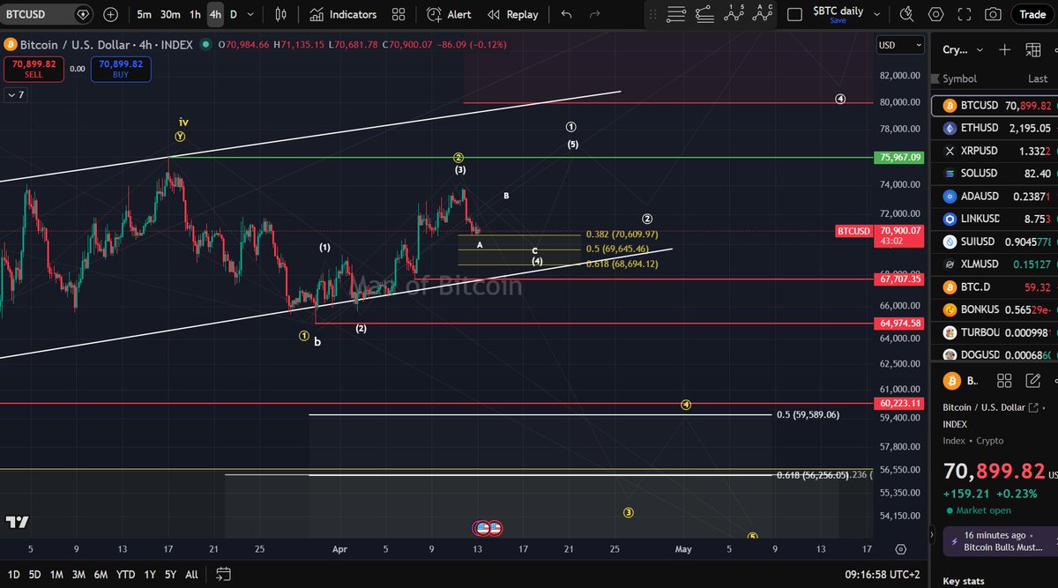Select the Fib retracement drawing tool
This screenshot has width=1058, height=588.
(705, 14)
